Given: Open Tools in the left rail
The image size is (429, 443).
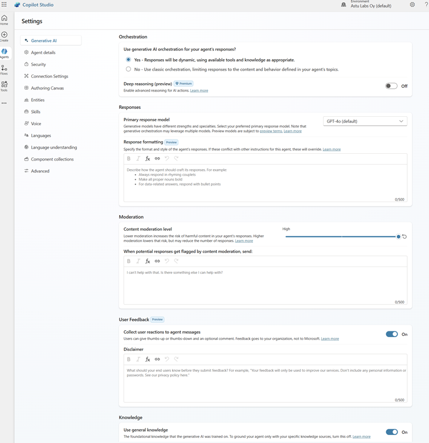Looking at the screenshot, I should [5, 86].
